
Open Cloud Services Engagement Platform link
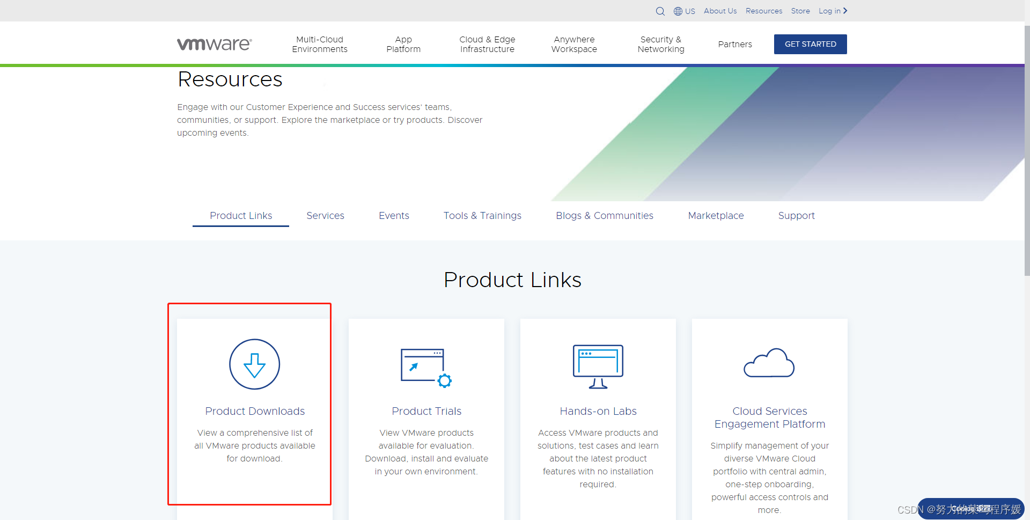[x=770, y=418]
